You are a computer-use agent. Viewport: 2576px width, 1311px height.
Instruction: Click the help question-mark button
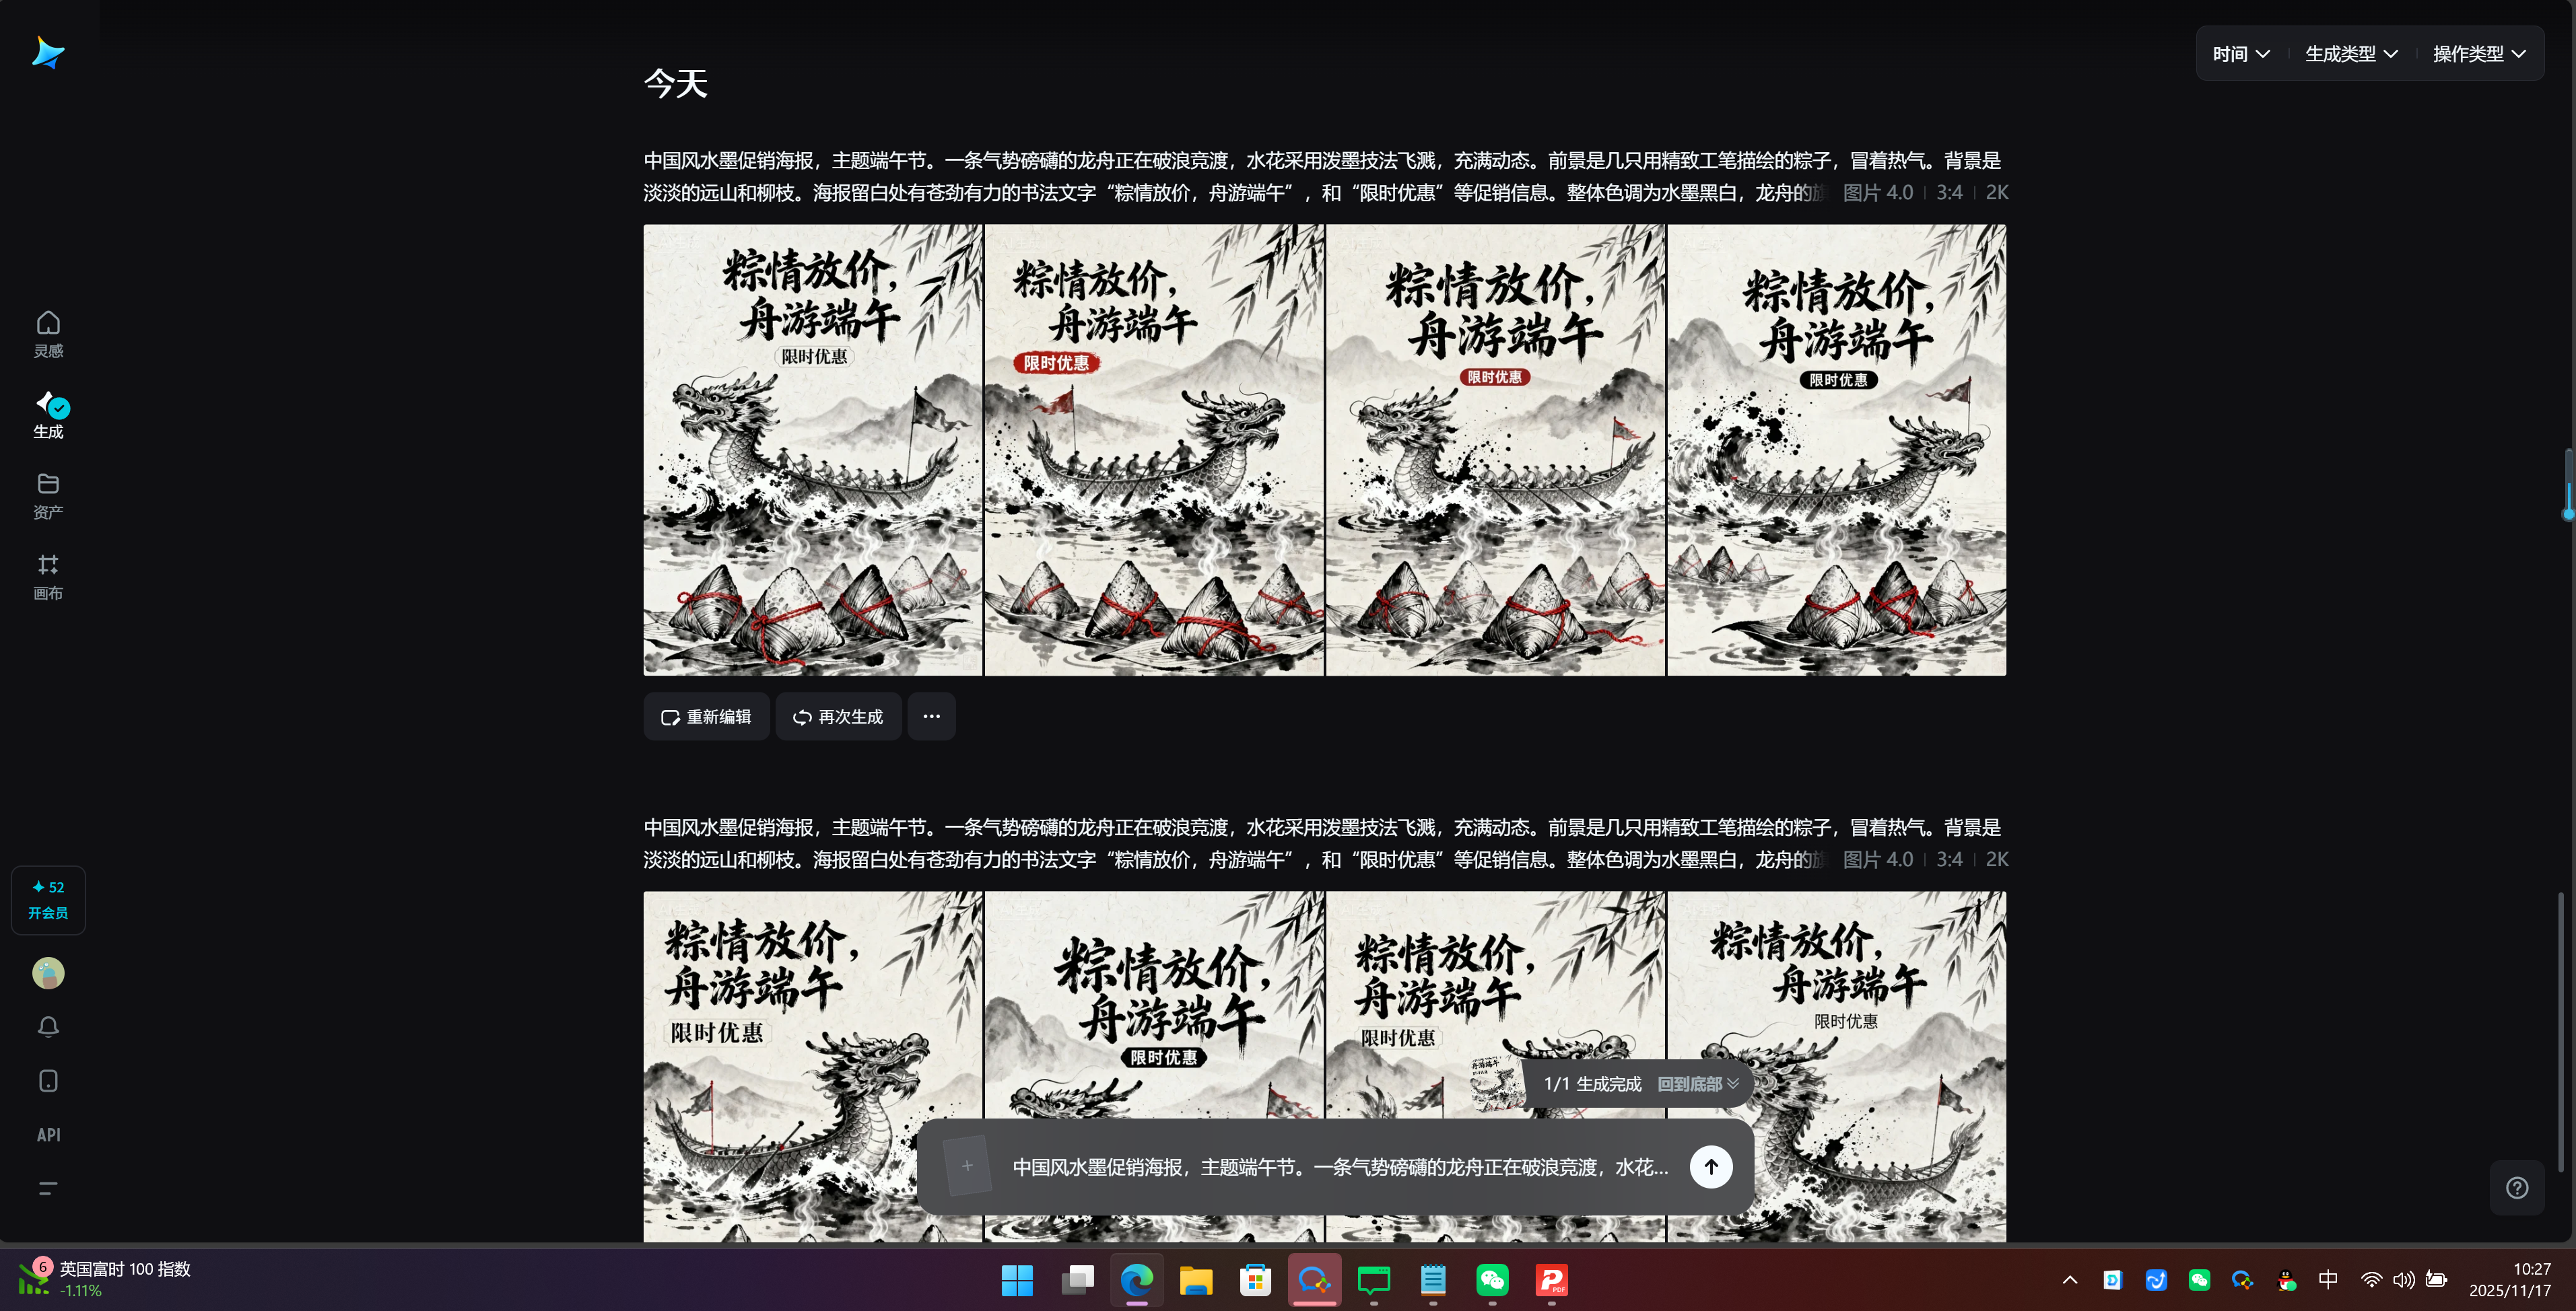2517,1187
